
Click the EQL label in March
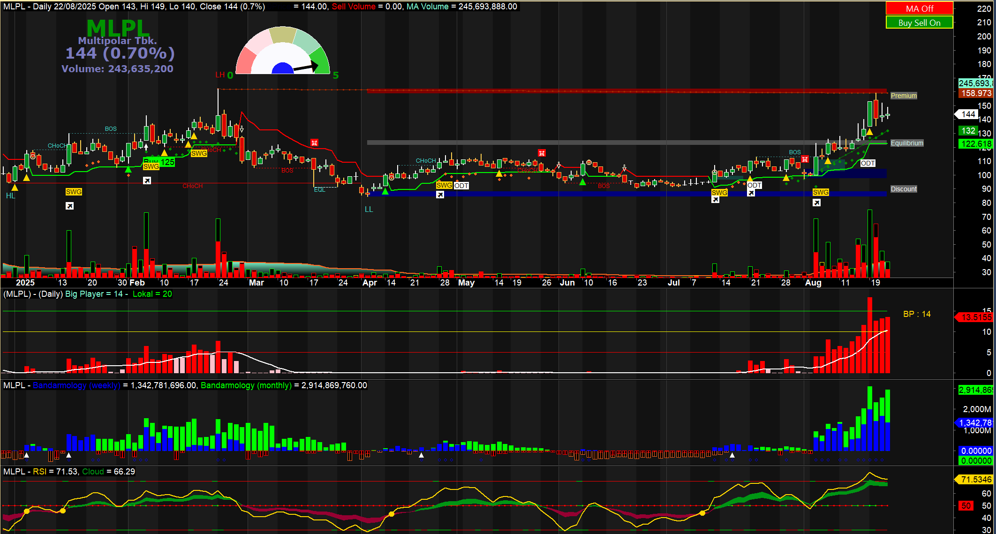[320, 190]
